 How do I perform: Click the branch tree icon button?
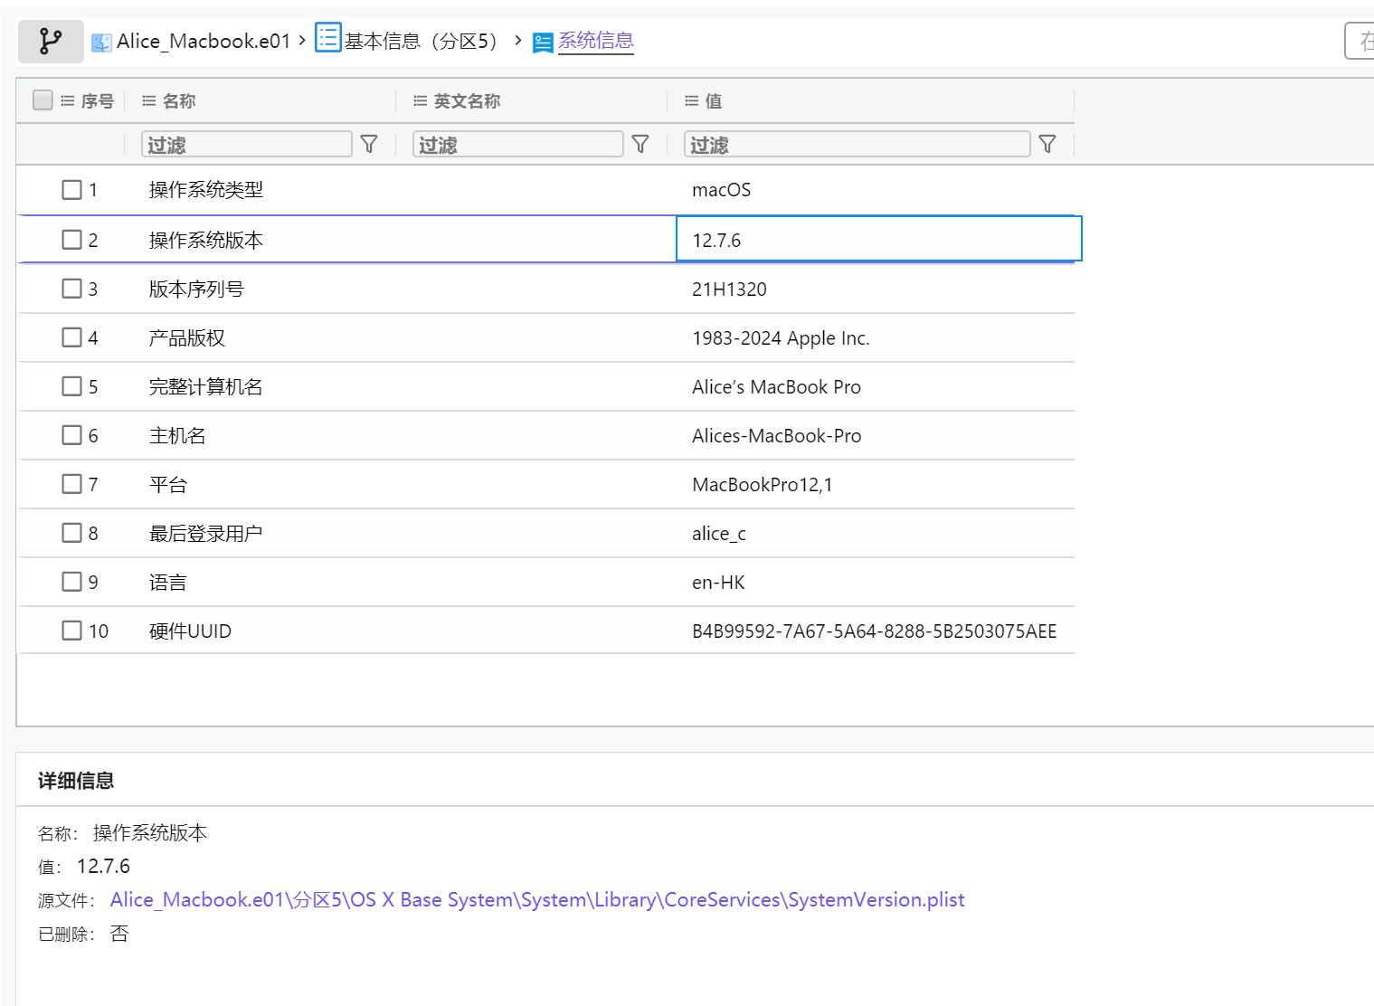pyautogui.click(x=51, y=42)
